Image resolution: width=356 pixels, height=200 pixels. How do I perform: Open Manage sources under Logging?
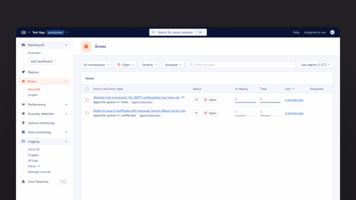pyautogui.click(x=39, y=172)
